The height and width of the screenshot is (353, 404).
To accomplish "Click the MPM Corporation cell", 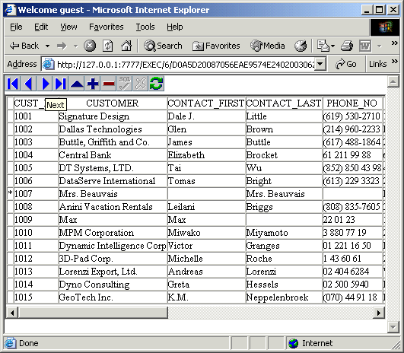I will 113,232.
